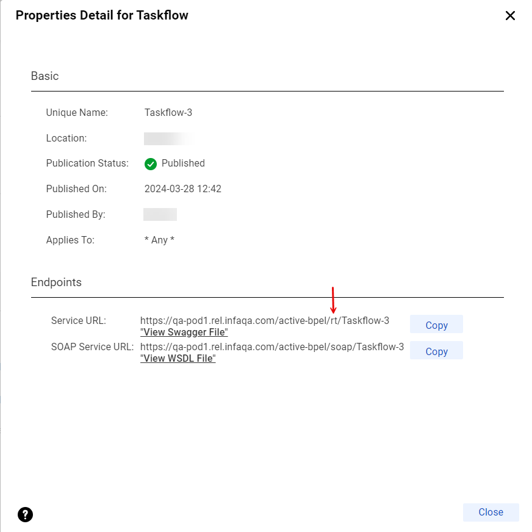Click the Unique Name value Taskflow-3
532x532 pixels.
click(168, 113)
